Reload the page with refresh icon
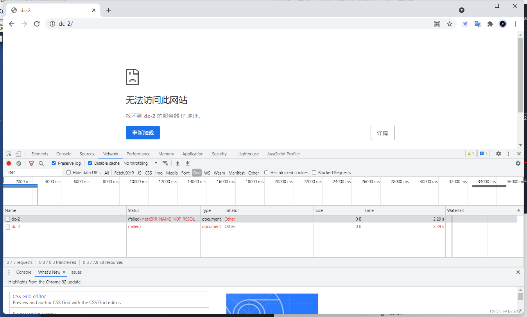The image size is (527, 317). 37,24
